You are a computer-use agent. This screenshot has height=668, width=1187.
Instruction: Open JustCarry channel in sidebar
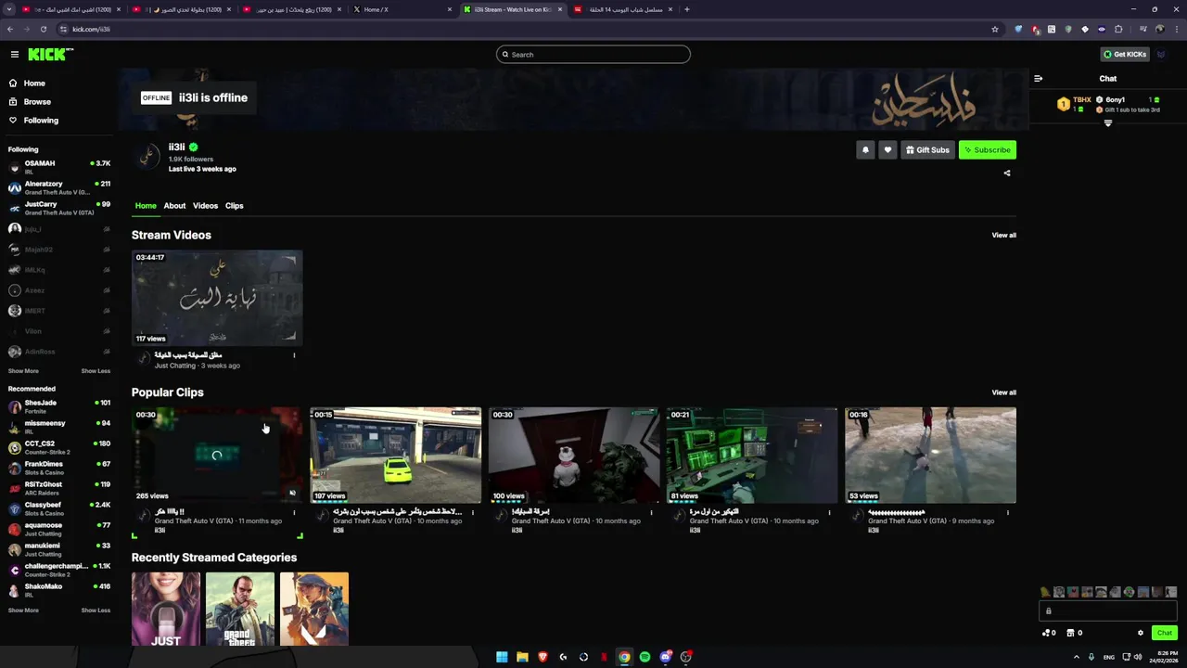[59, 208]
